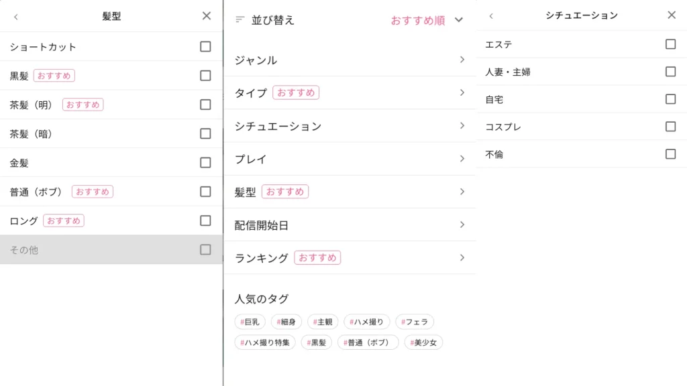687x386 pixels.
Task: Select the エステ situation checkbox
Action: pyautogui.click(x=670, y=44)
